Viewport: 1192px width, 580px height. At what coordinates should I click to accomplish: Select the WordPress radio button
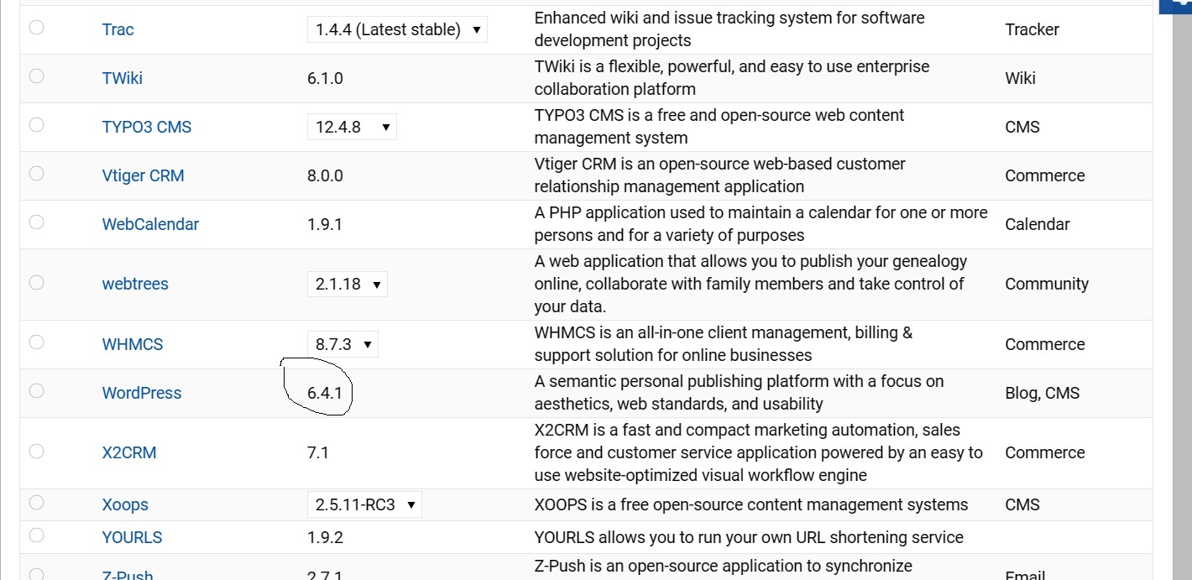click(36, 390)
